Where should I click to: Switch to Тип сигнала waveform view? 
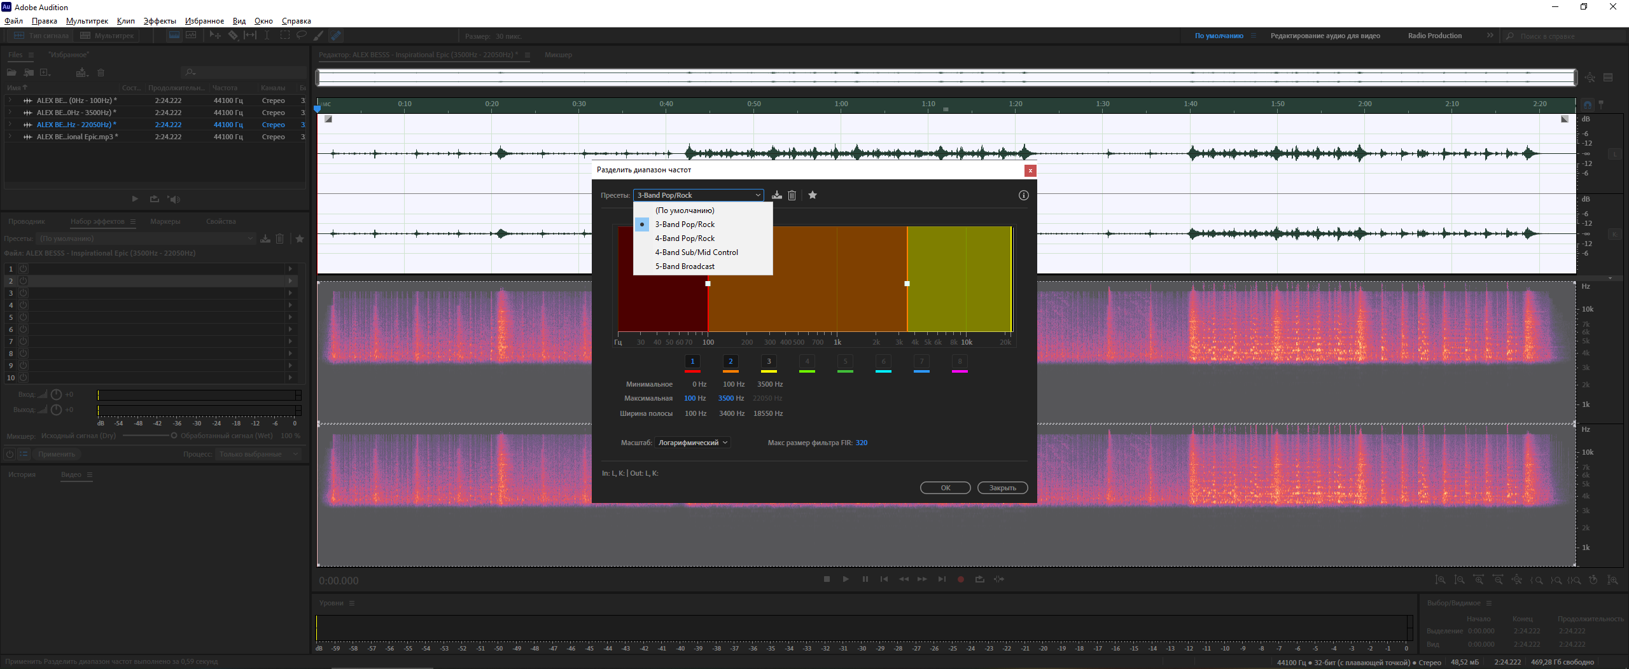pyautogui.click(x=42, y=36)
